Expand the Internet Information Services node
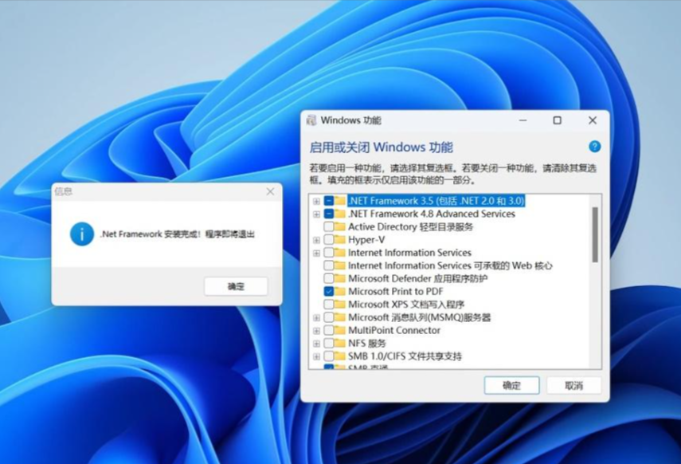Viewport: 681px width, 464px height. pos(317,253)
